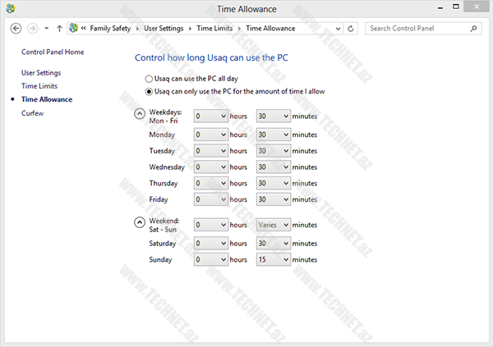
Task: Go to Control Panel Home
Action: (x=53, y=52)
